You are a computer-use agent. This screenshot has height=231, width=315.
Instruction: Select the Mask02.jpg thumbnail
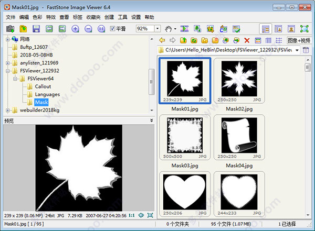pyautogui.click(x=239, y=81)
